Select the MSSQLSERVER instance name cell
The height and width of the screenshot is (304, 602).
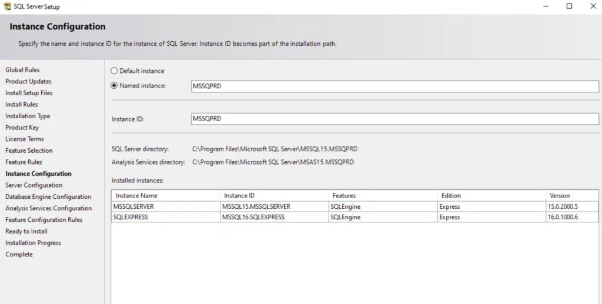coord(166,206)
